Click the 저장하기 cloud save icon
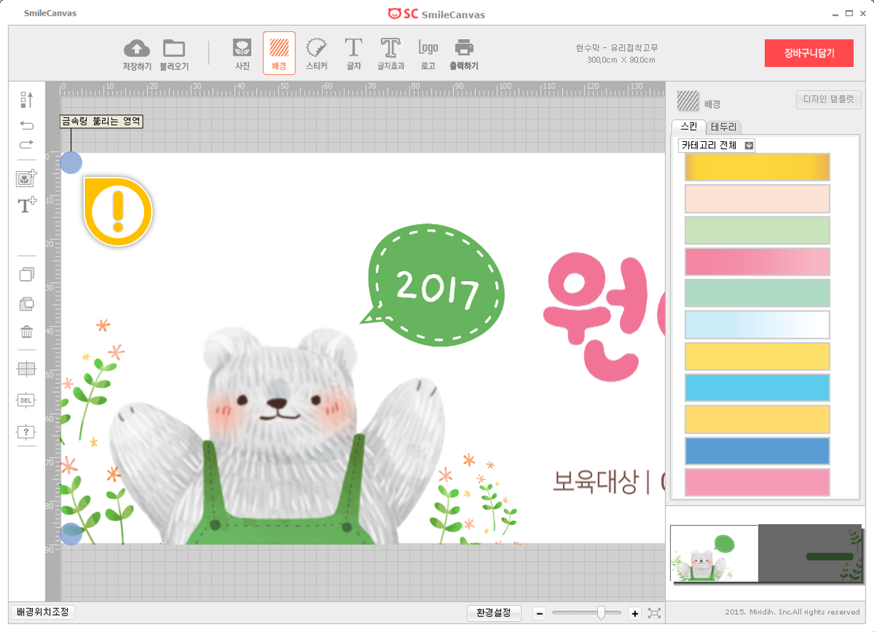 (x=137, y=49)
